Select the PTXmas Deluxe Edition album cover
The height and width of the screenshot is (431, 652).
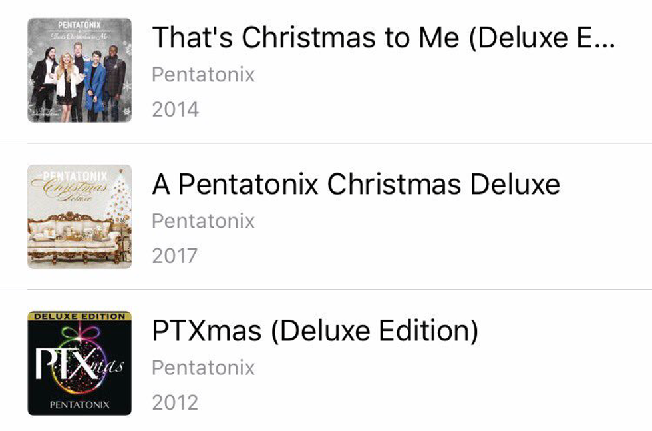79,363
